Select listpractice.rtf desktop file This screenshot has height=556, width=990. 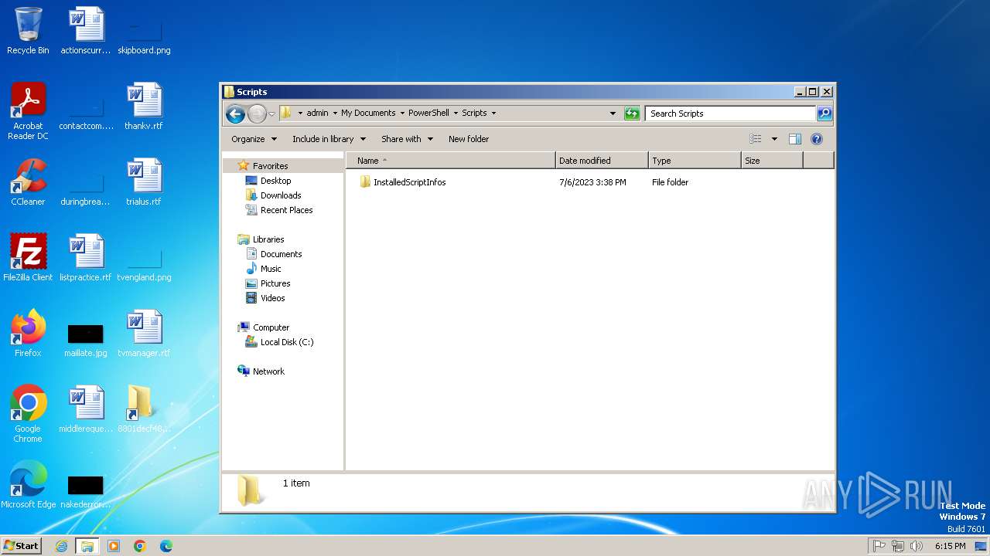click(86, 258)
